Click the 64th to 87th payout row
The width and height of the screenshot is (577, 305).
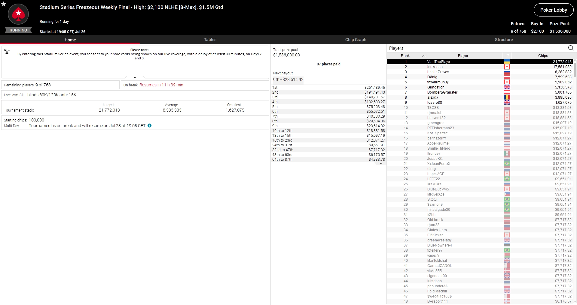[x=328, y=159]
